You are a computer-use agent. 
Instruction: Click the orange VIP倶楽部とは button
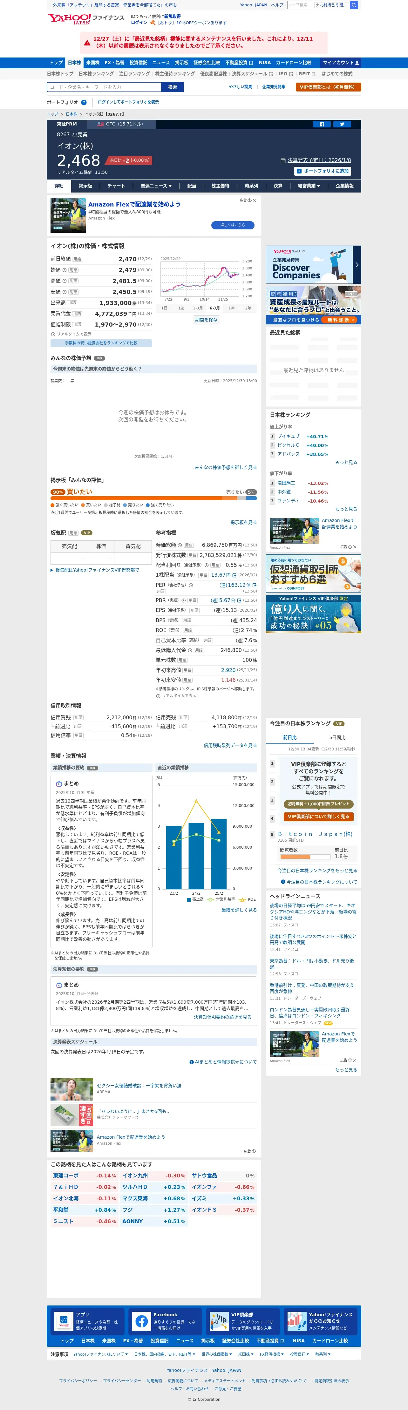coord(328,87)
